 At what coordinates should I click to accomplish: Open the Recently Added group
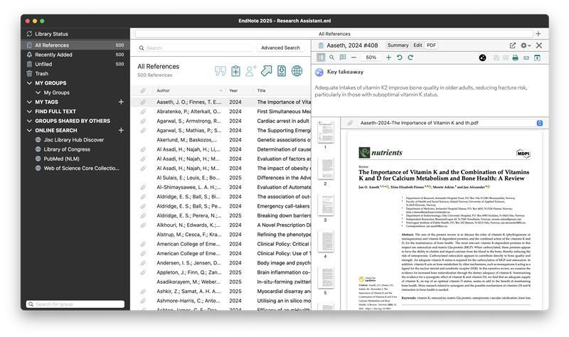pos(75,55)
